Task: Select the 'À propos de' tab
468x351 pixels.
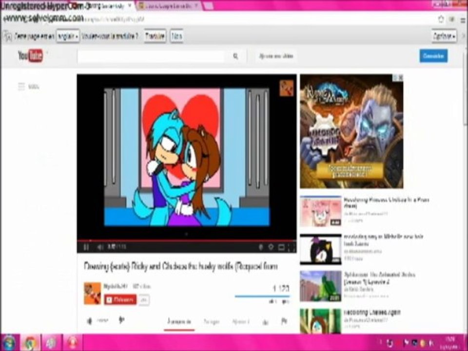Action: 179,322
